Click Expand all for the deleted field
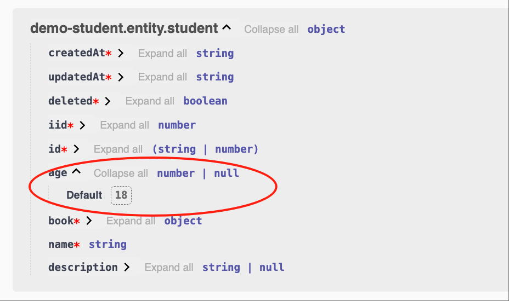 [x=150, y=101]
